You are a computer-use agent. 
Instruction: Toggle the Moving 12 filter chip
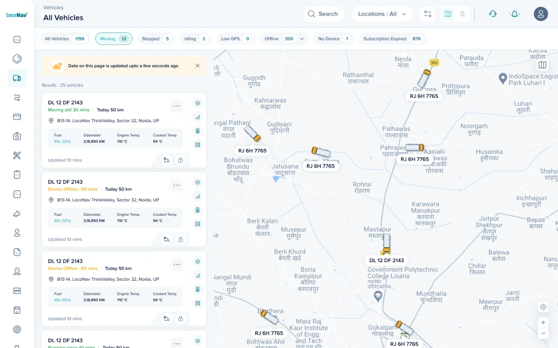tap(114, 39)
